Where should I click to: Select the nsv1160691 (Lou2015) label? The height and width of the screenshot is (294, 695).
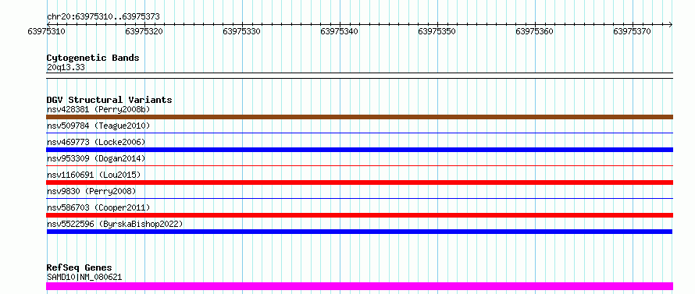tap(94, 175)
